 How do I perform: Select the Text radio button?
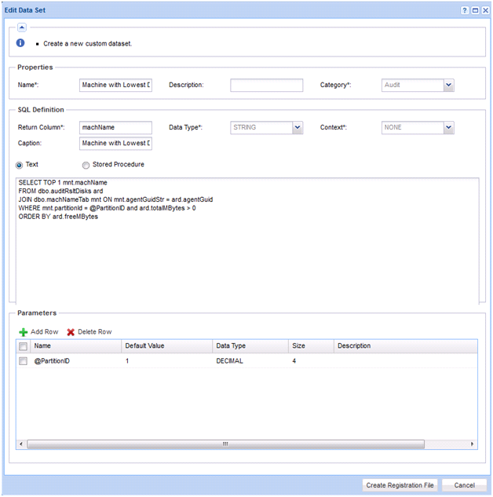[x=20, y=165]
